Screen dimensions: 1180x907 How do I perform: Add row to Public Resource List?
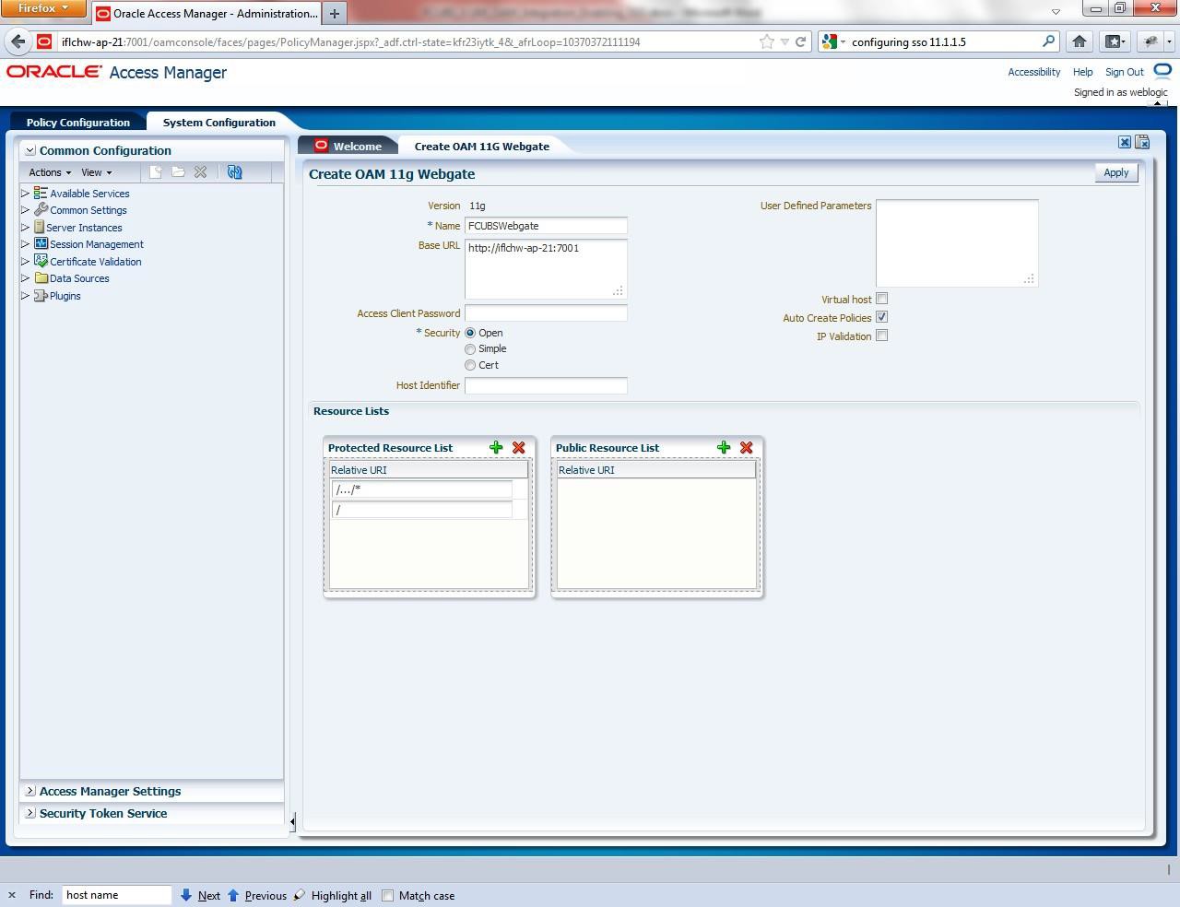pos(724,447)
